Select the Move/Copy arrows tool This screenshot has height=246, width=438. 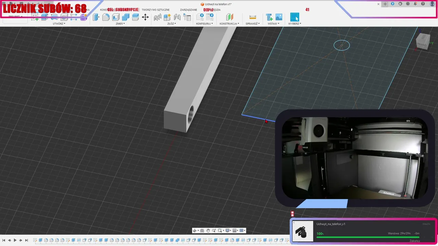(145, 17)
